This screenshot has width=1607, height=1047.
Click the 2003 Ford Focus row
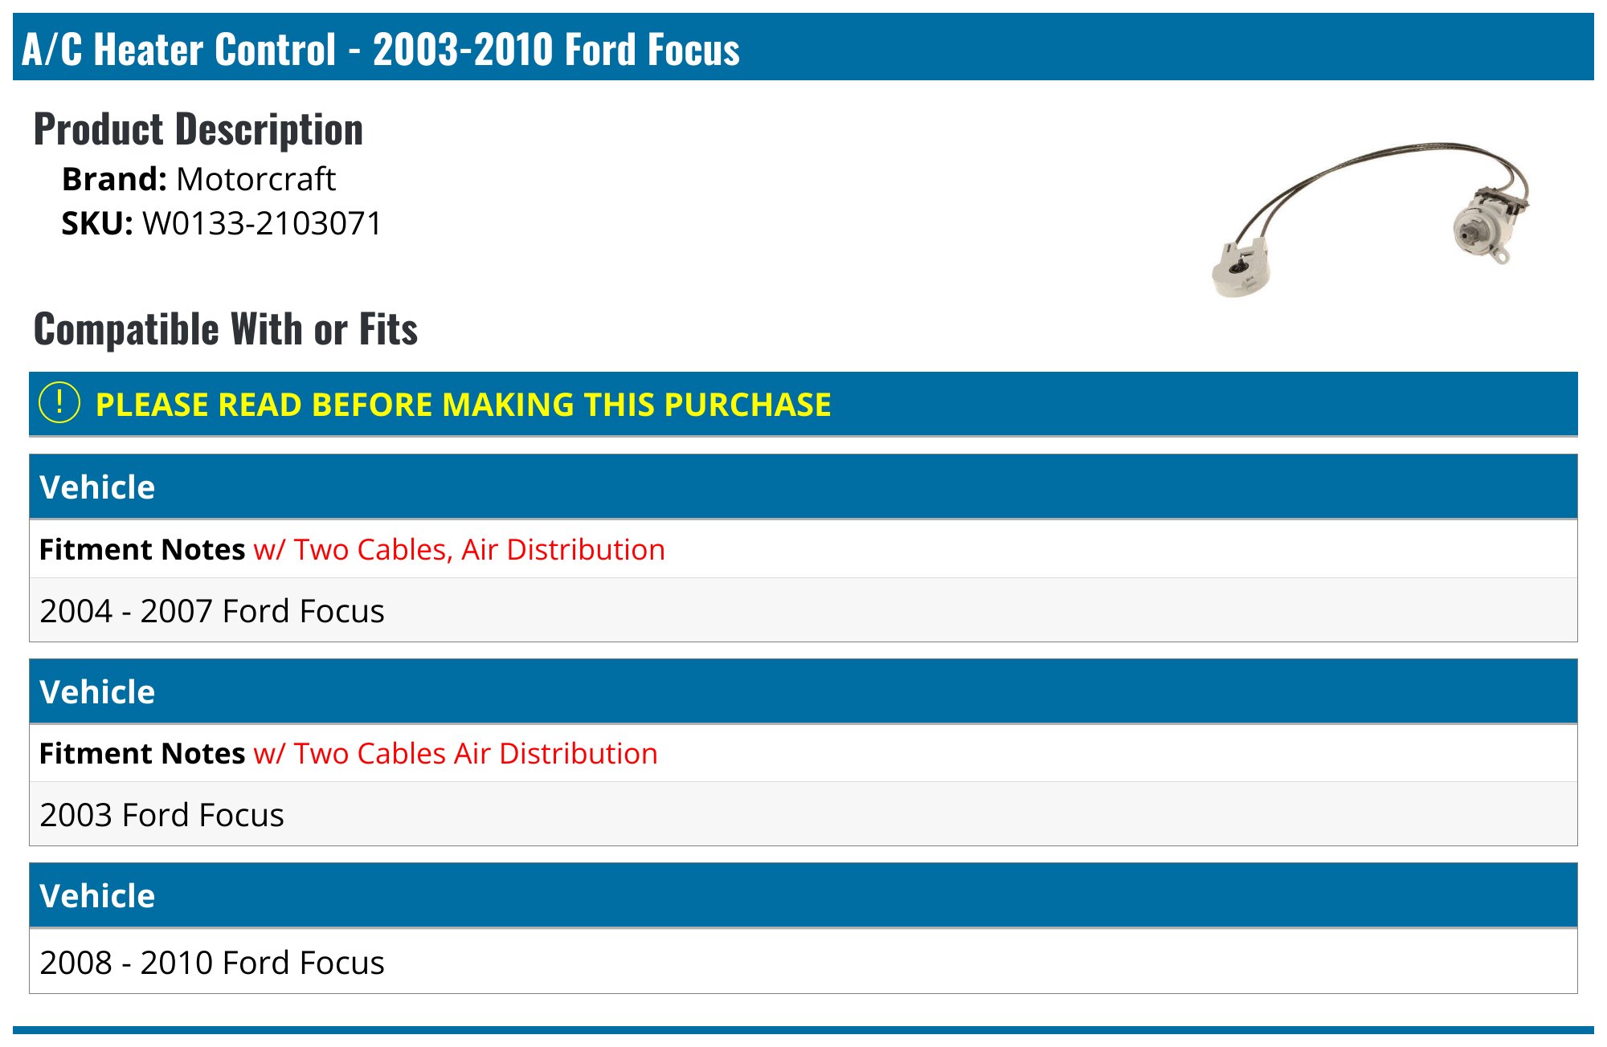point(803,814)
